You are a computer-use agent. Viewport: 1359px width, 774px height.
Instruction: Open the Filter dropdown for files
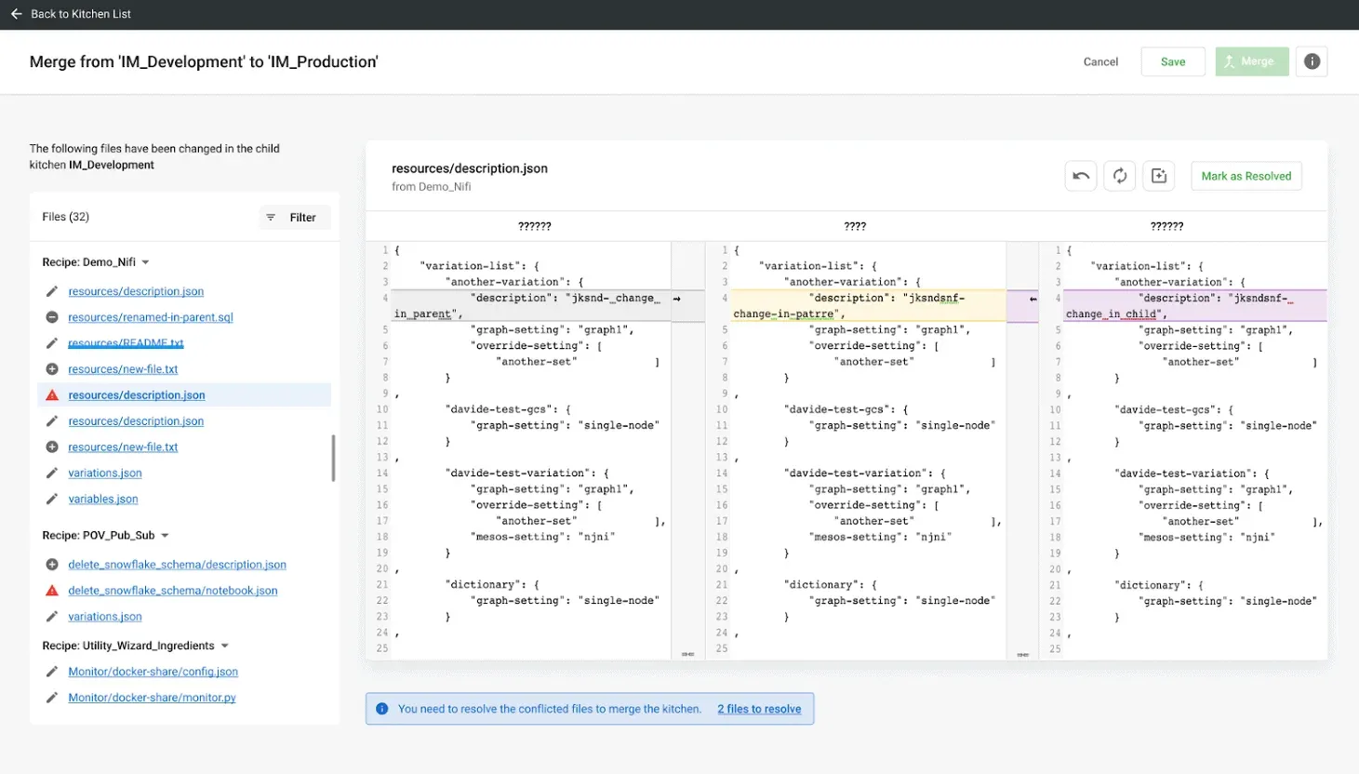pyautogui.click(x=294, y=218)
